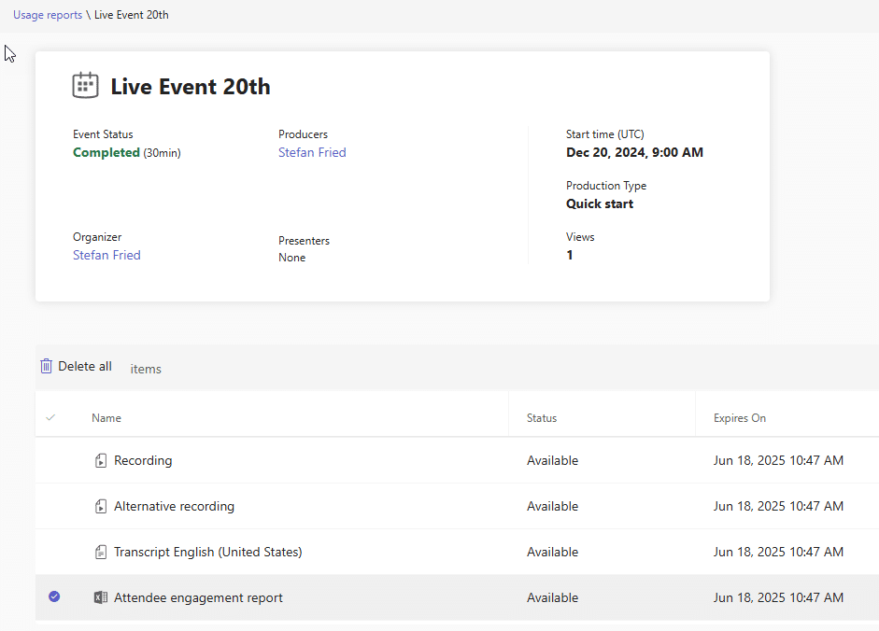Open Usage reports breadcrumb link
The height and width of the screenshot is (631, 879).
tap(48, 15)
